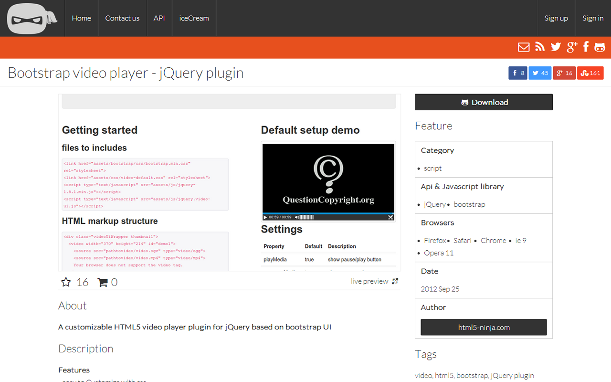Click the date 2012 Sep 25
The width and height of the screenshot is (611, 382).
tap(440, 289)
